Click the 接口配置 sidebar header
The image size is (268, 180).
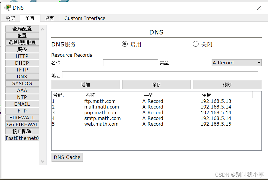pyautogui.click(x=22, y=131)
